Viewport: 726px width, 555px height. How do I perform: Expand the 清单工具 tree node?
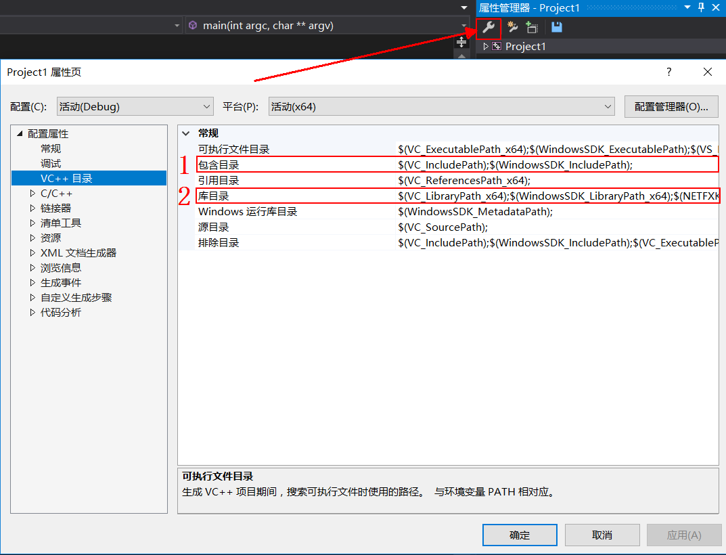coord(32,223)
